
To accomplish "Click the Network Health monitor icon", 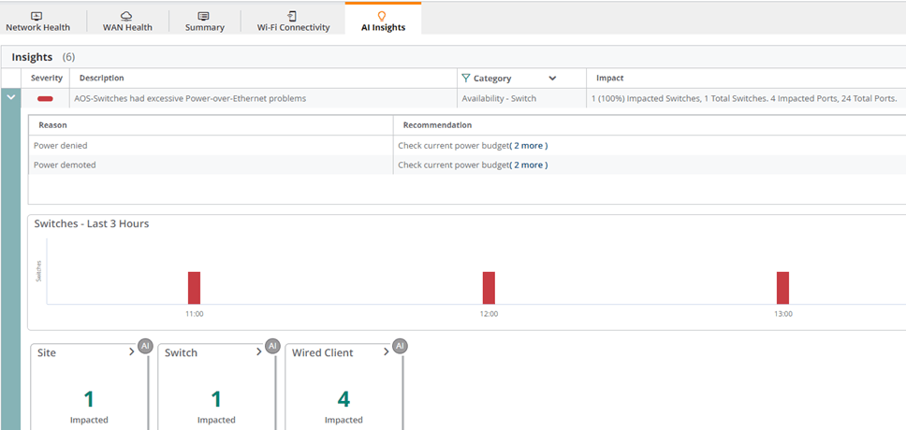I will pos(37,16).
